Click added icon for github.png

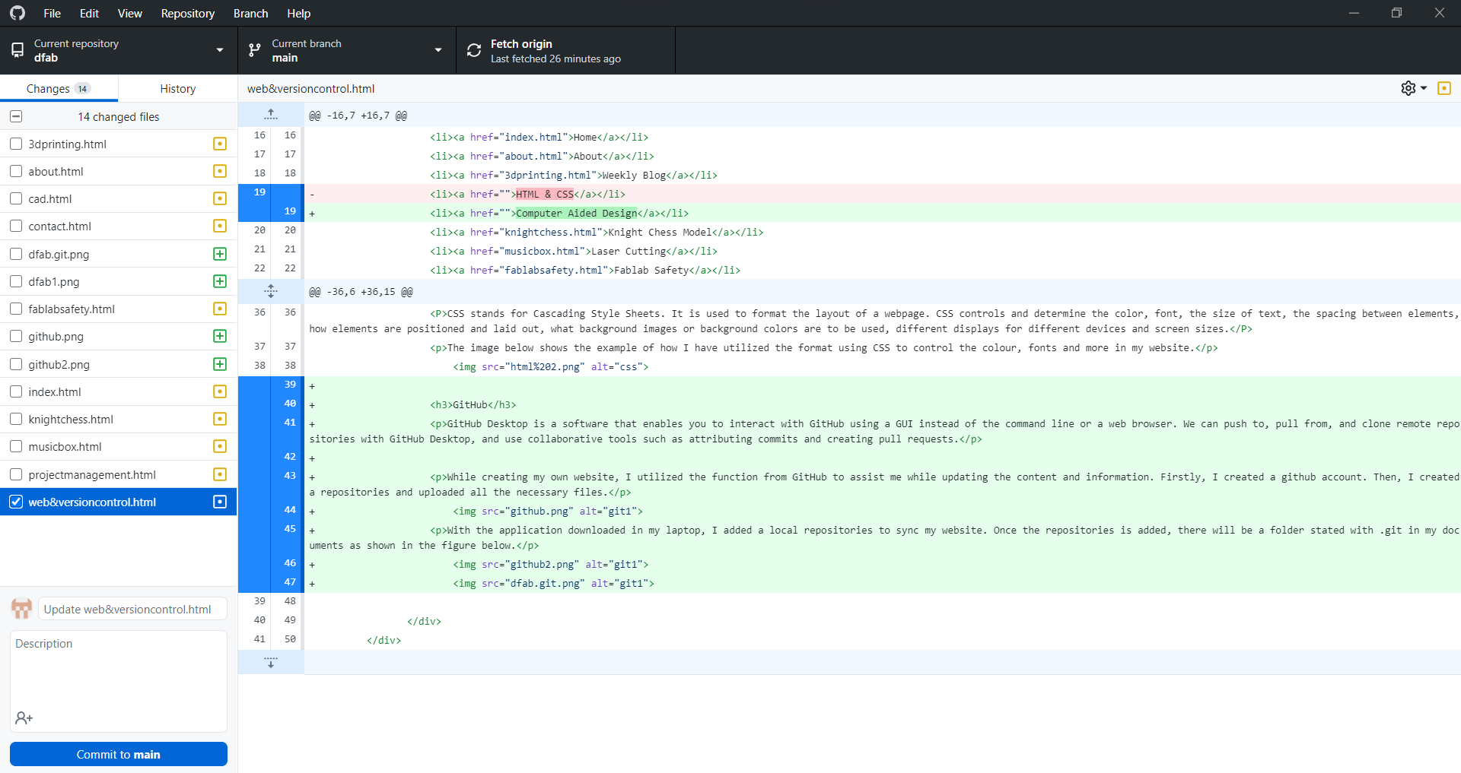point(220,336)
